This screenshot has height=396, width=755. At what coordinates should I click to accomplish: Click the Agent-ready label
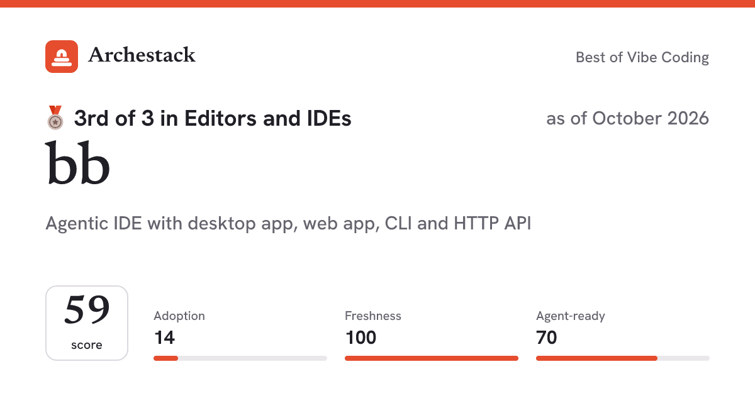coord(571,316)
